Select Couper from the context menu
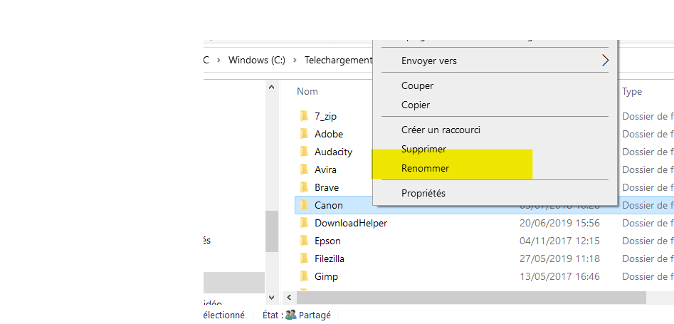 (417, 85)
